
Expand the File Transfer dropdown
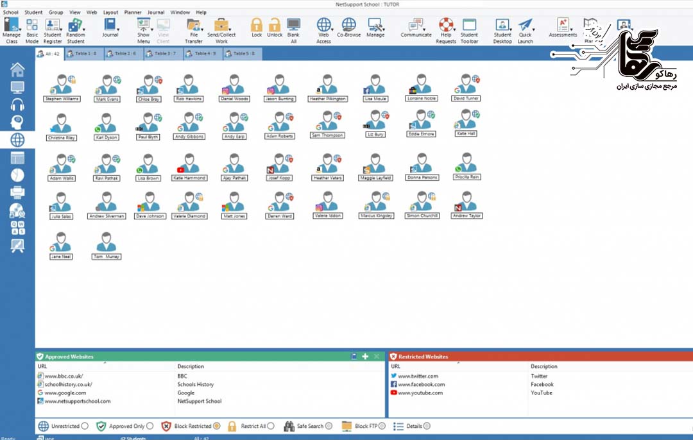[x=201, y=30]
